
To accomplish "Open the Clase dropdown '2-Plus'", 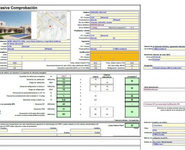I will pos(169,130).
